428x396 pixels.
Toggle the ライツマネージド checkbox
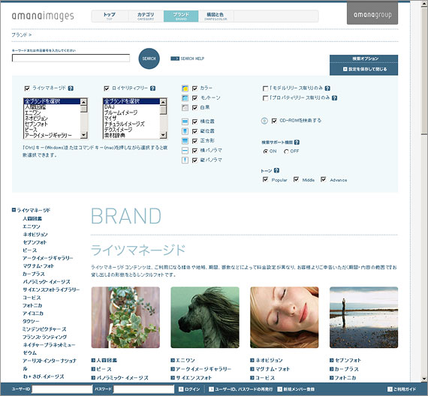tap(27, 88)
